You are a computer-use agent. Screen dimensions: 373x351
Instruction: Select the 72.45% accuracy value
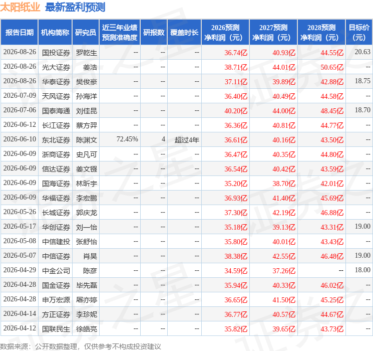(x=127, y=139)
